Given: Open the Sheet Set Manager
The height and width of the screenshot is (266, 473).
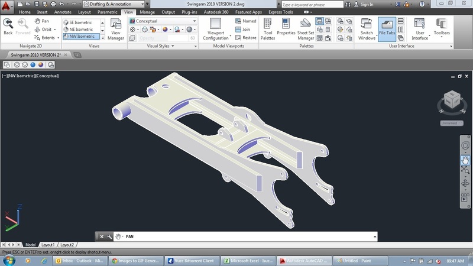Looking at the screenshot, I should point(306,29).
